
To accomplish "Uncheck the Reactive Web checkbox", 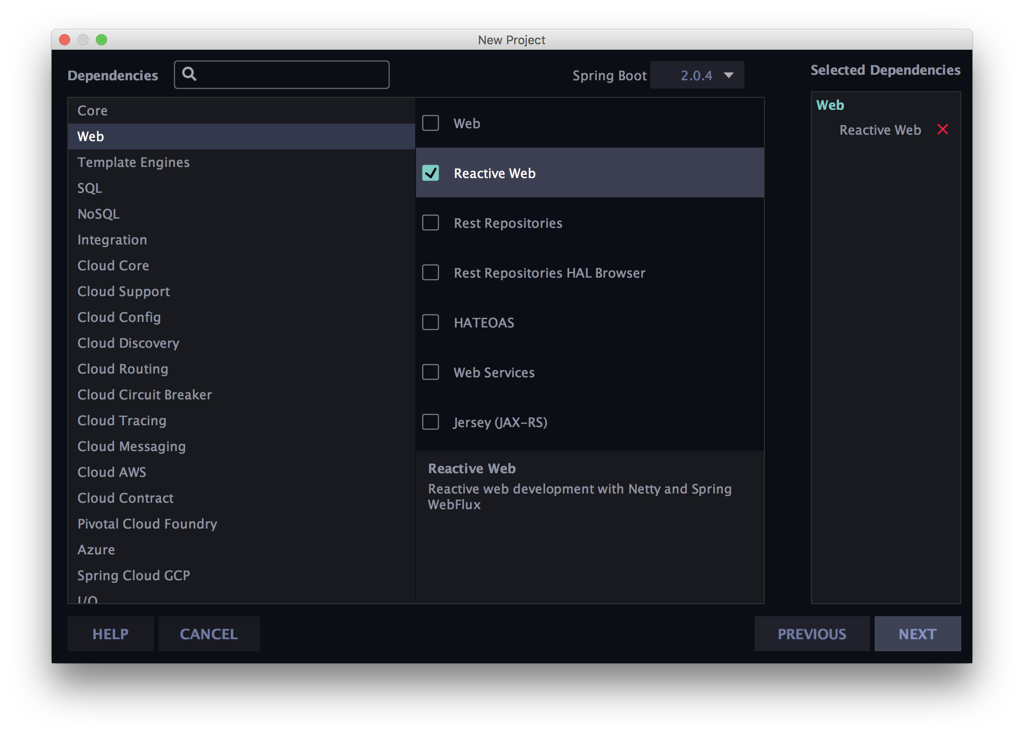I will point(430,173).
